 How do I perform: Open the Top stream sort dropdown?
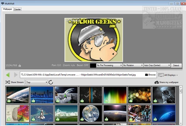pyautogui.click(x=37, y=82)
